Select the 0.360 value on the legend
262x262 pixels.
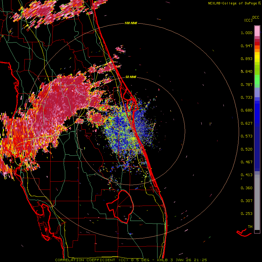[247, 188]
